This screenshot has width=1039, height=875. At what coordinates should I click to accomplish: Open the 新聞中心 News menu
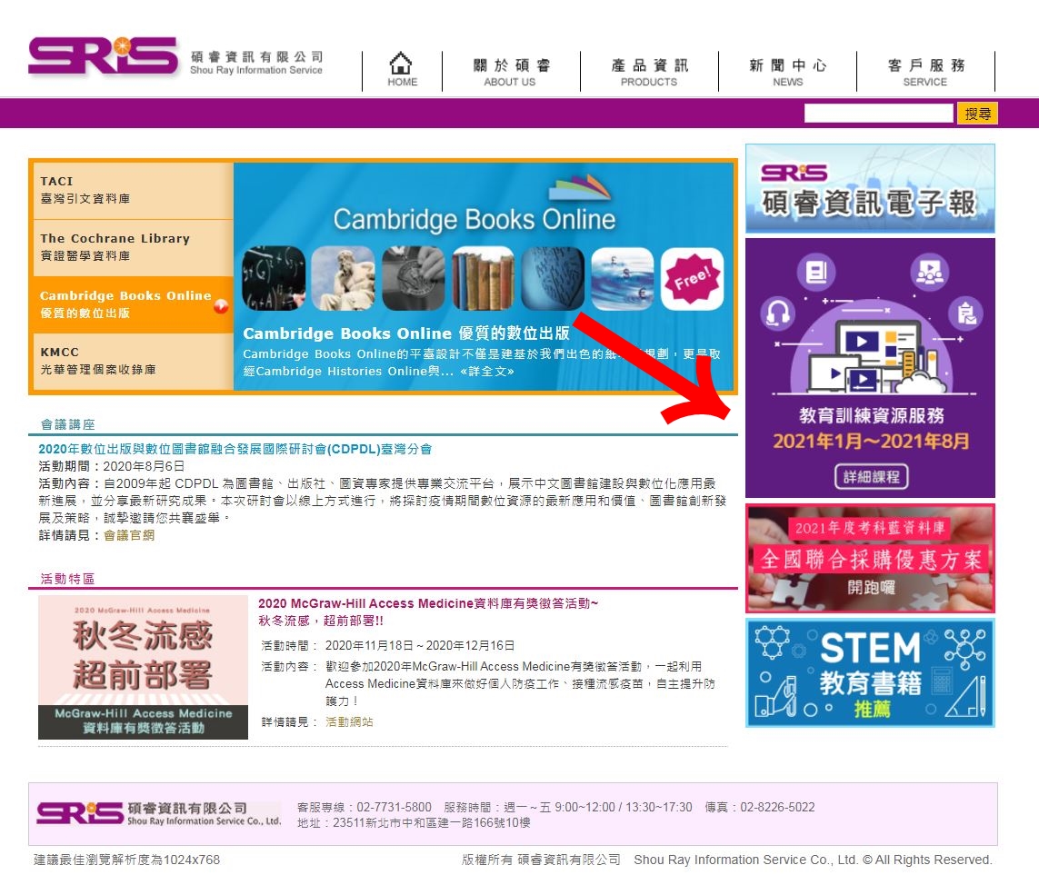click(x=787, y=72)
